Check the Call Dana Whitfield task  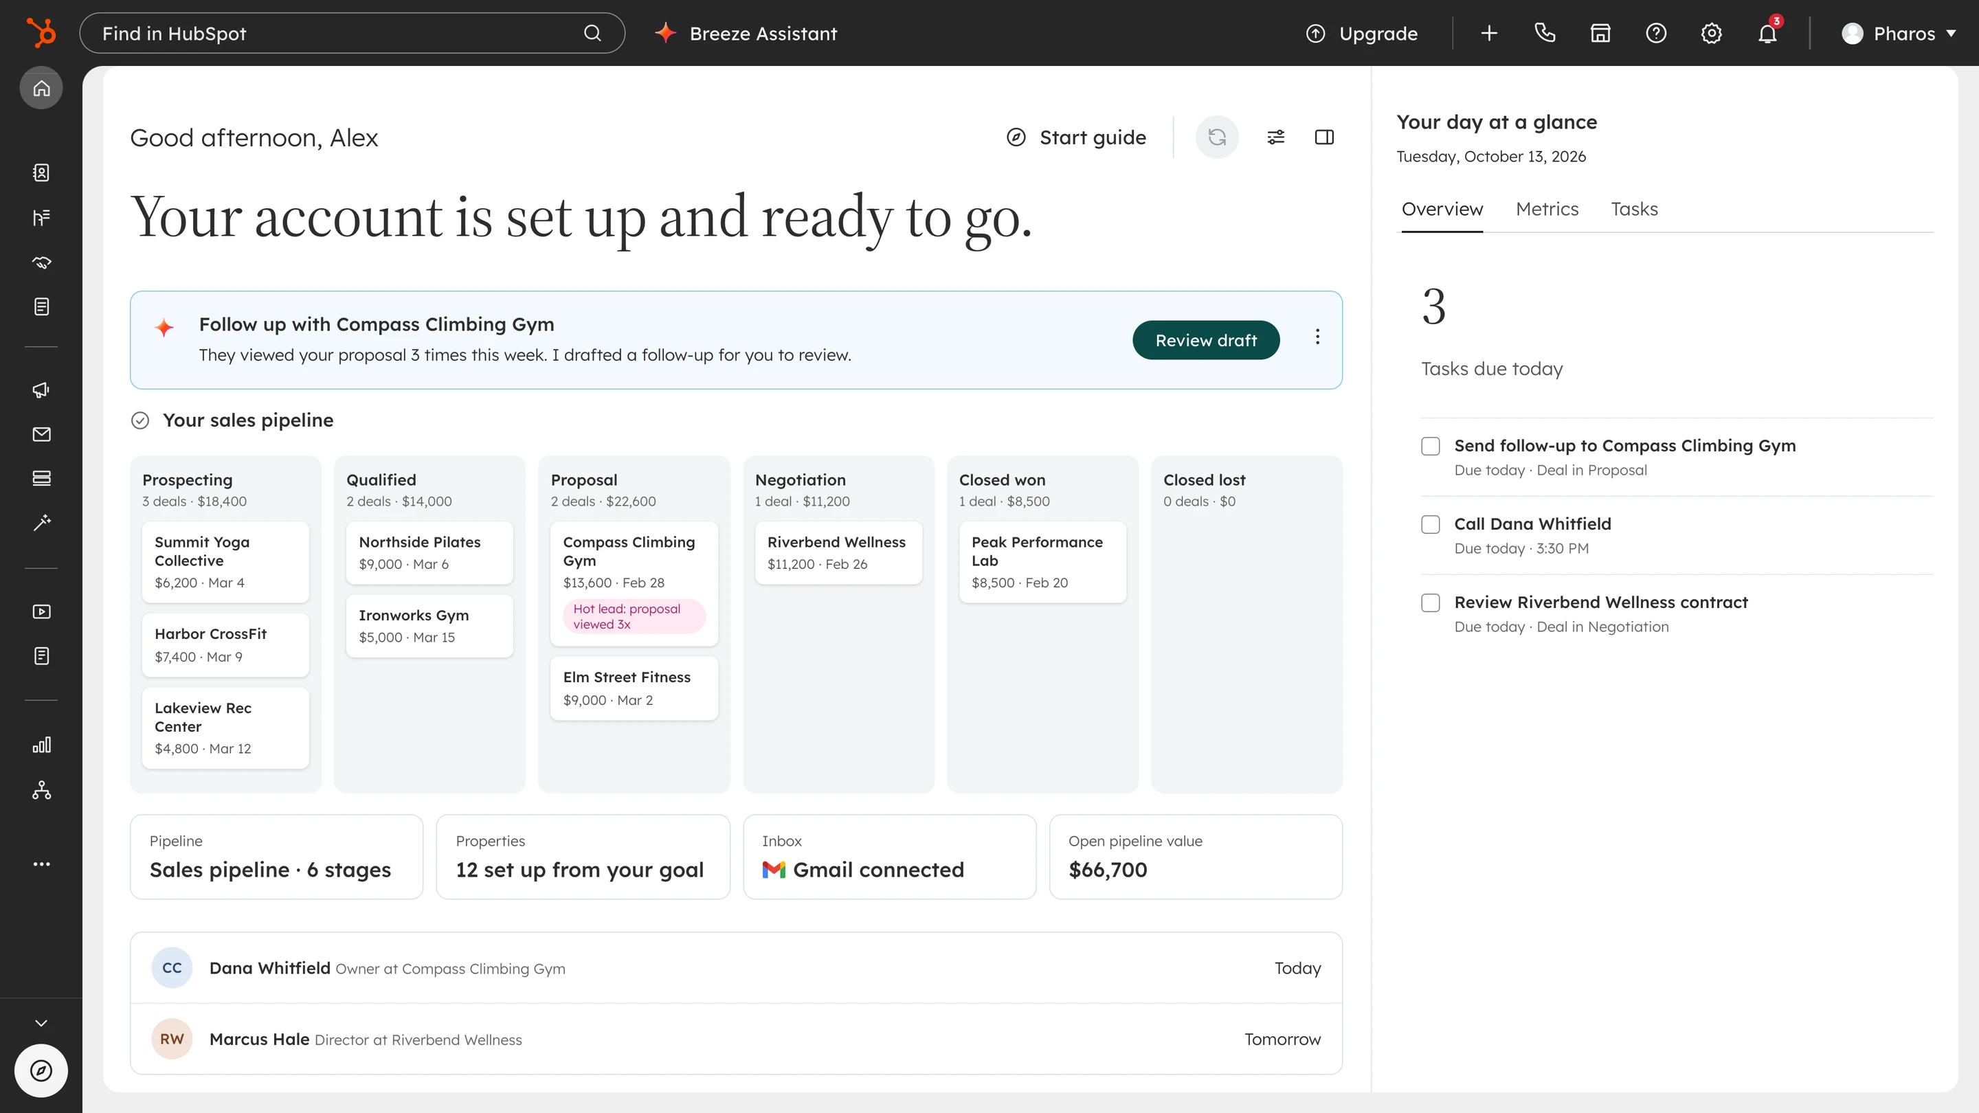pyautogui.click(x=1431, y=525)
